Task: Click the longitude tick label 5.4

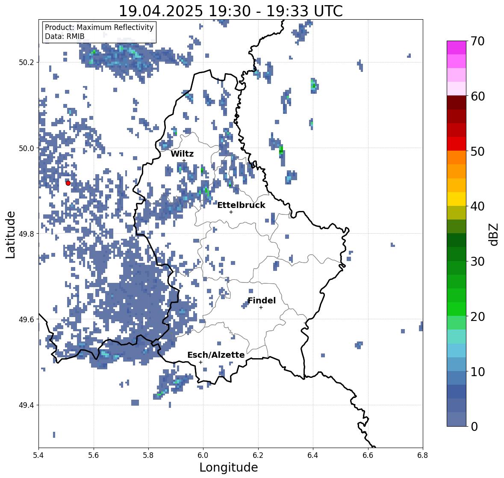Action: [38, 455]
